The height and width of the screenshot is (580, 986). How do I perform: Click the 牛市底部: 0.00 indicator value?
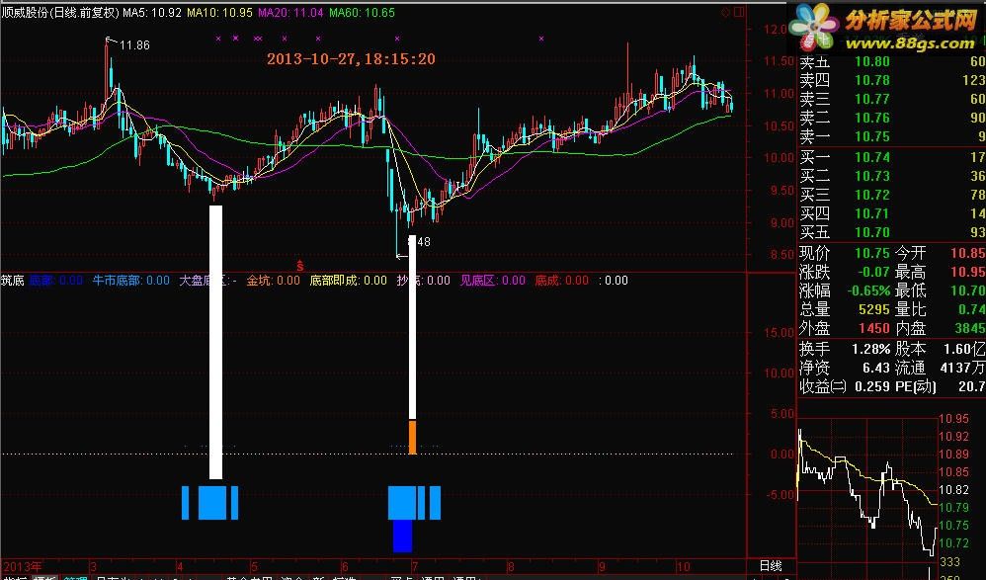click(x=130, y=281)
